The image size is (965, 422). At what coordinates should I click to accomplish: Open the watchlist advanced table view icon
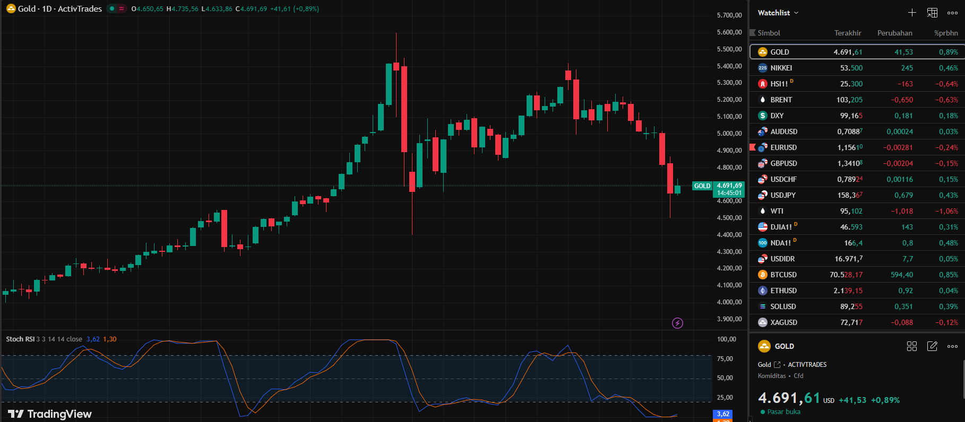(x=932, y=13)
